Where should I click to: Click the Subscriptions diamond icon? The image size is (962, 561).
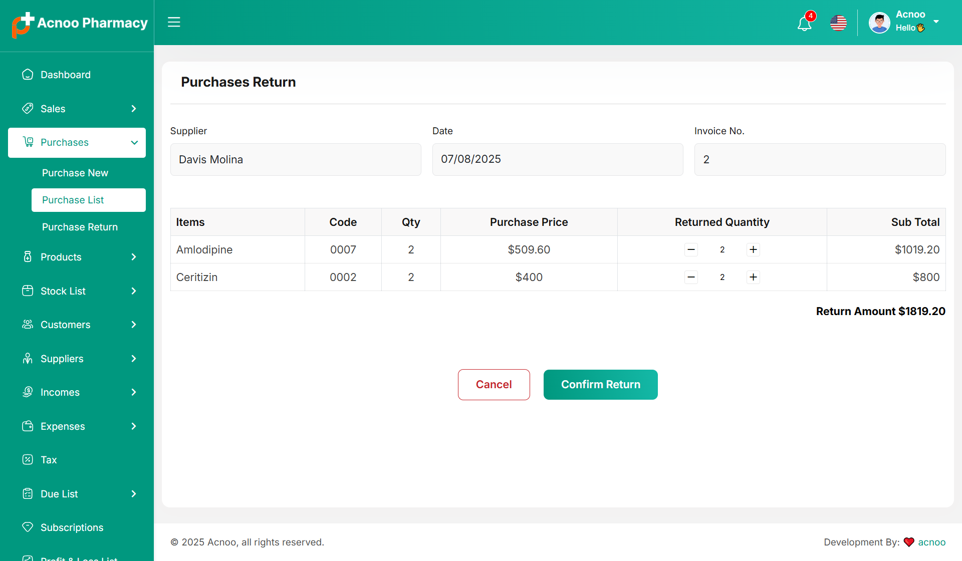(28, 527)
